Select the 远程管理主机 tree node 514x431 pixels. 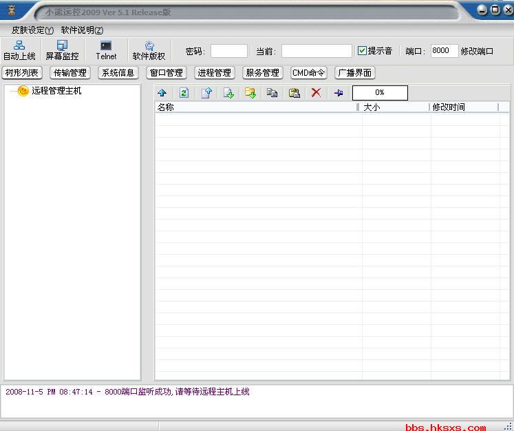click(x=56, y=91)
